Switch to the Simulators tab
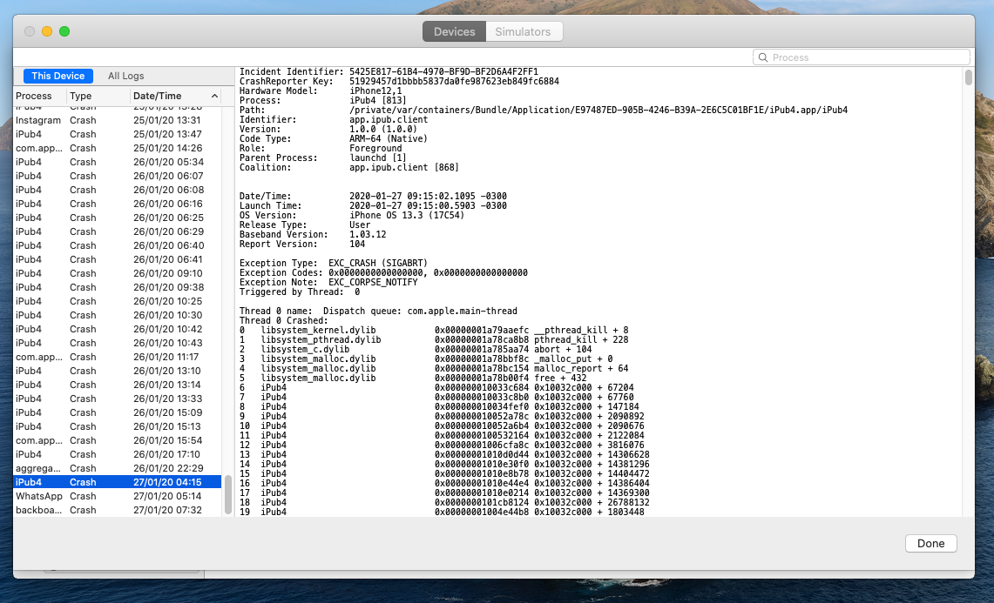Image resolution: width=994 pixels, height=603 pixels. pos(523,32)
